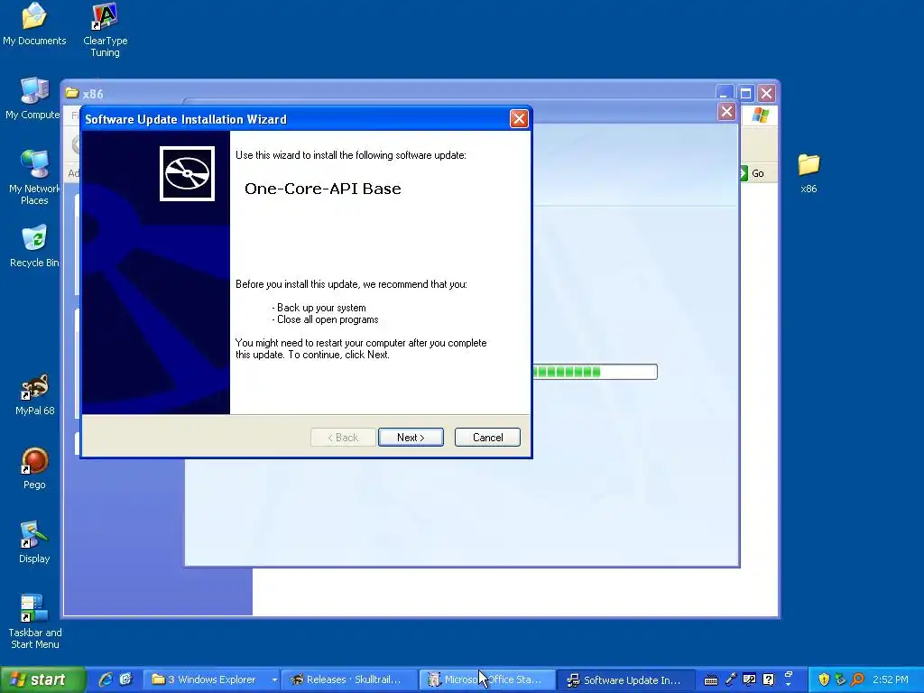Click the disc icon in the wizard
Viewport: 924px width, 693px height.
187,173
